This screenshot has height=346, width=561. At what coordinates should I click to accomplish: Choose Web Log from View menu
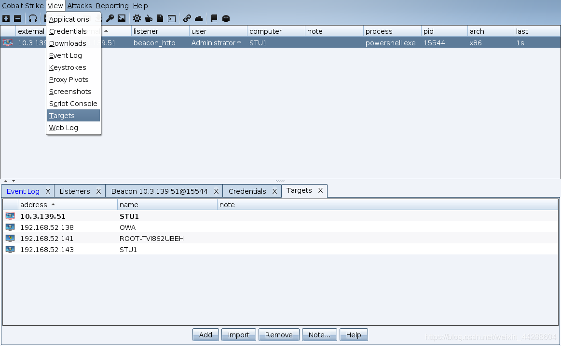(x=73, y=128)
